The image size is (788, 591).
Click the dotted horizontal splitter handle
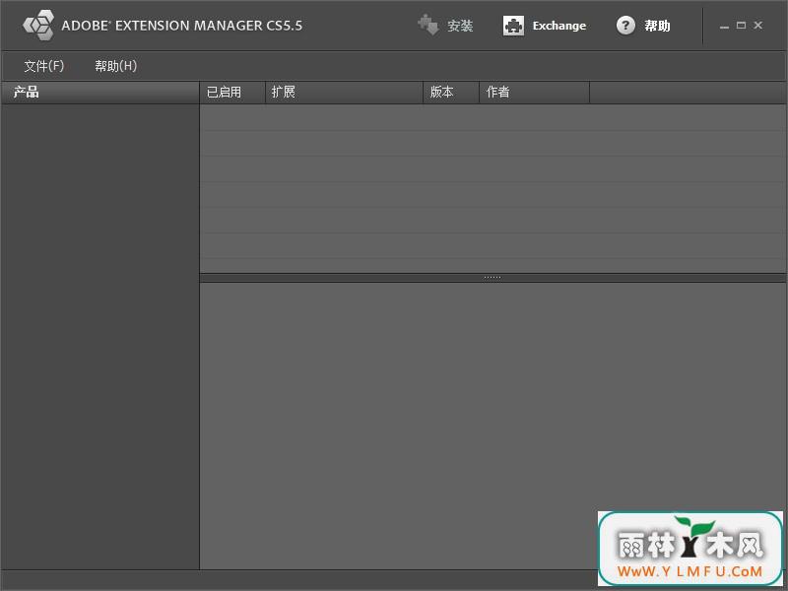tap(492, 278)
